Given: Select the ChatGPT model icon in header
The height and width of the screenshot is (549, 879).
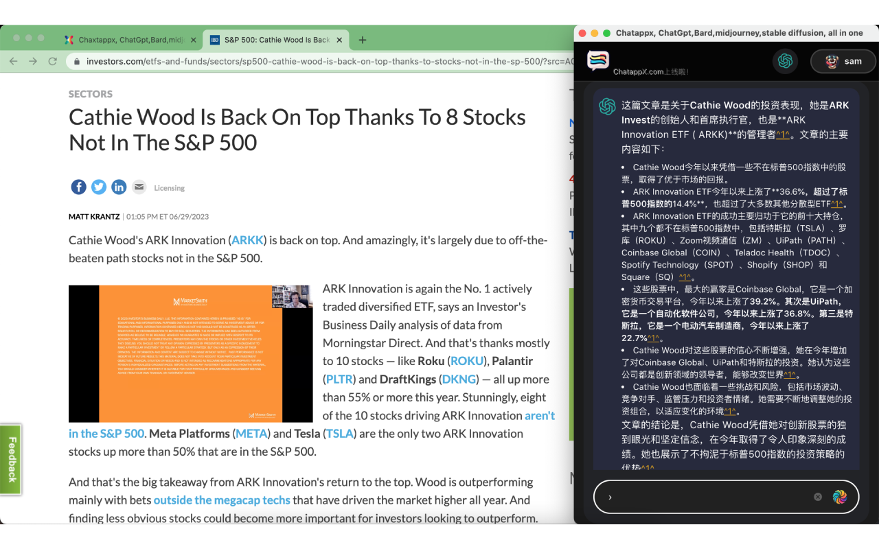Looking at the screenshot, I should pyautogui.click(x=786, y=61).
